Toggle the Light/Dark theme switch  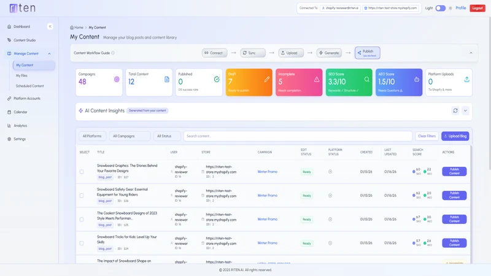click(440, 8)
